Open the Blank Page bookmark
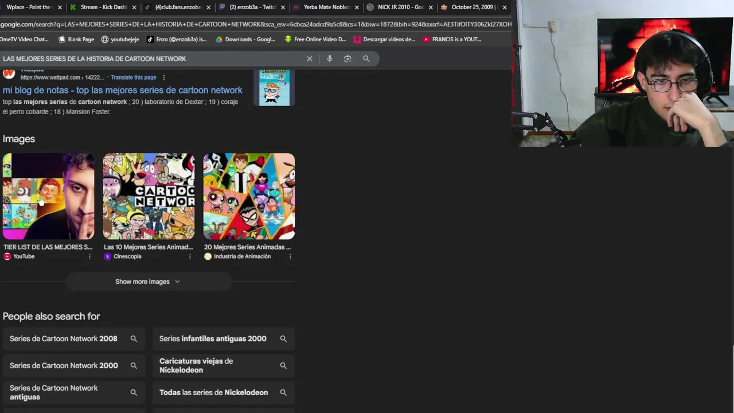 click(76, 40)
